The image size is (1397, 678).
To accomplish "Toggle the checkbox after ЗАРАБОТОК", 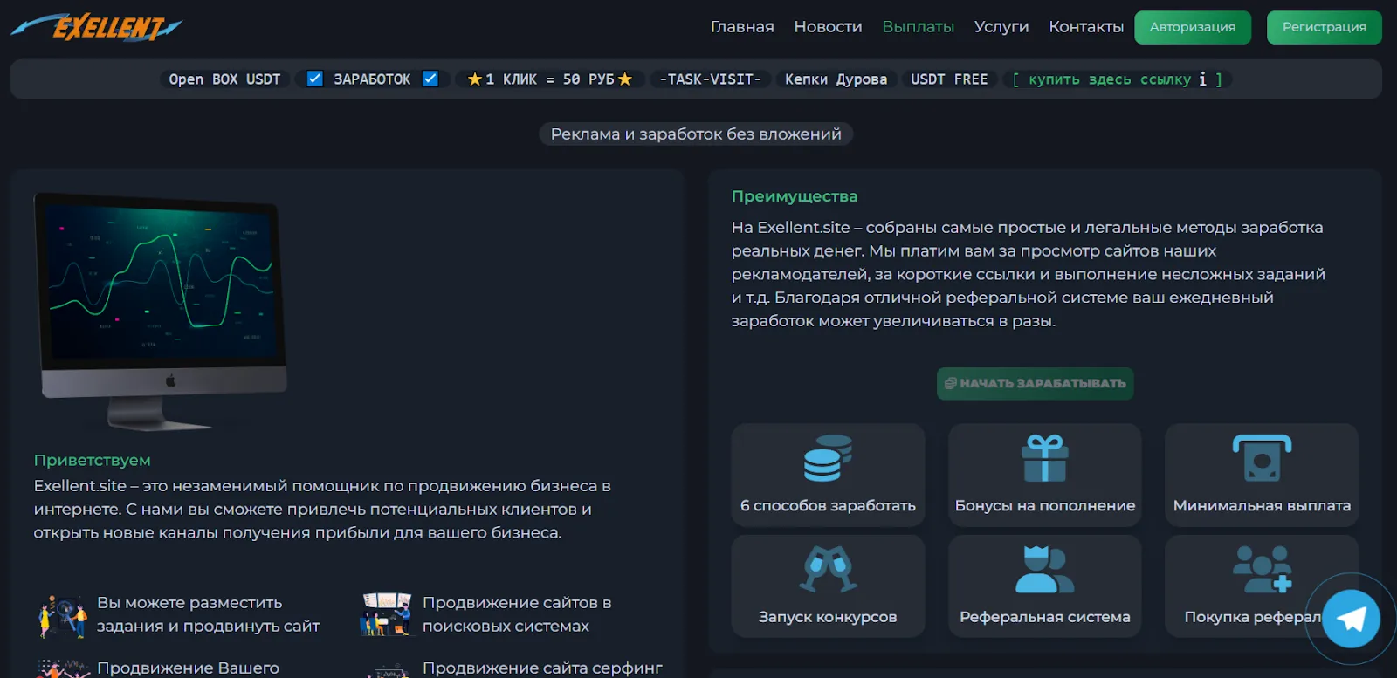I will coord(430,79).
